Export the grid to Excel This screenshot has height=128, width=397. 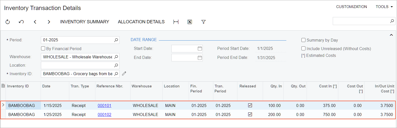coord(190,22)
